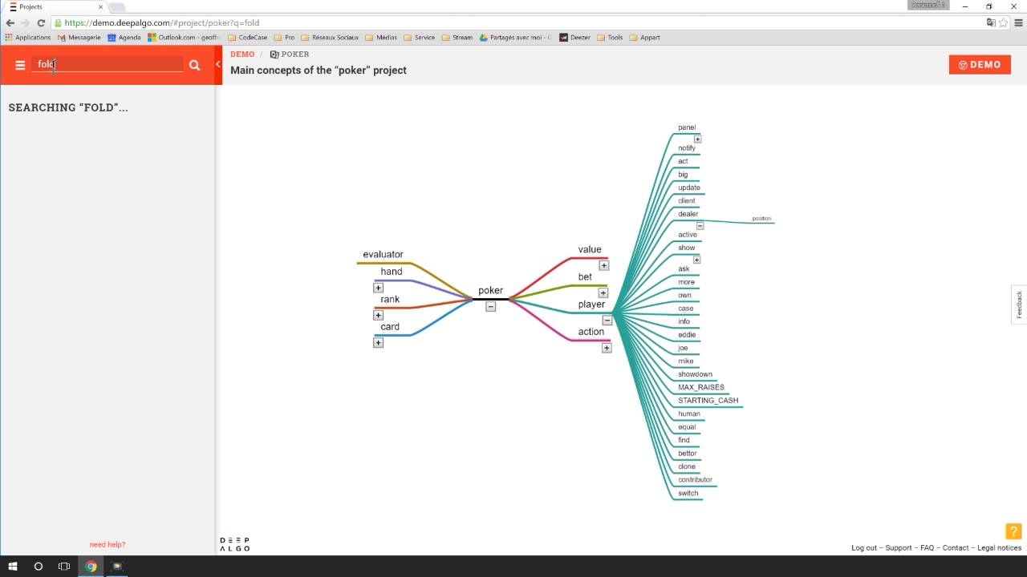The height and width of the screenshot is (577, 1027).
Task: Open Cortana search circle in taskbar
Action: [x=38, y=567]
